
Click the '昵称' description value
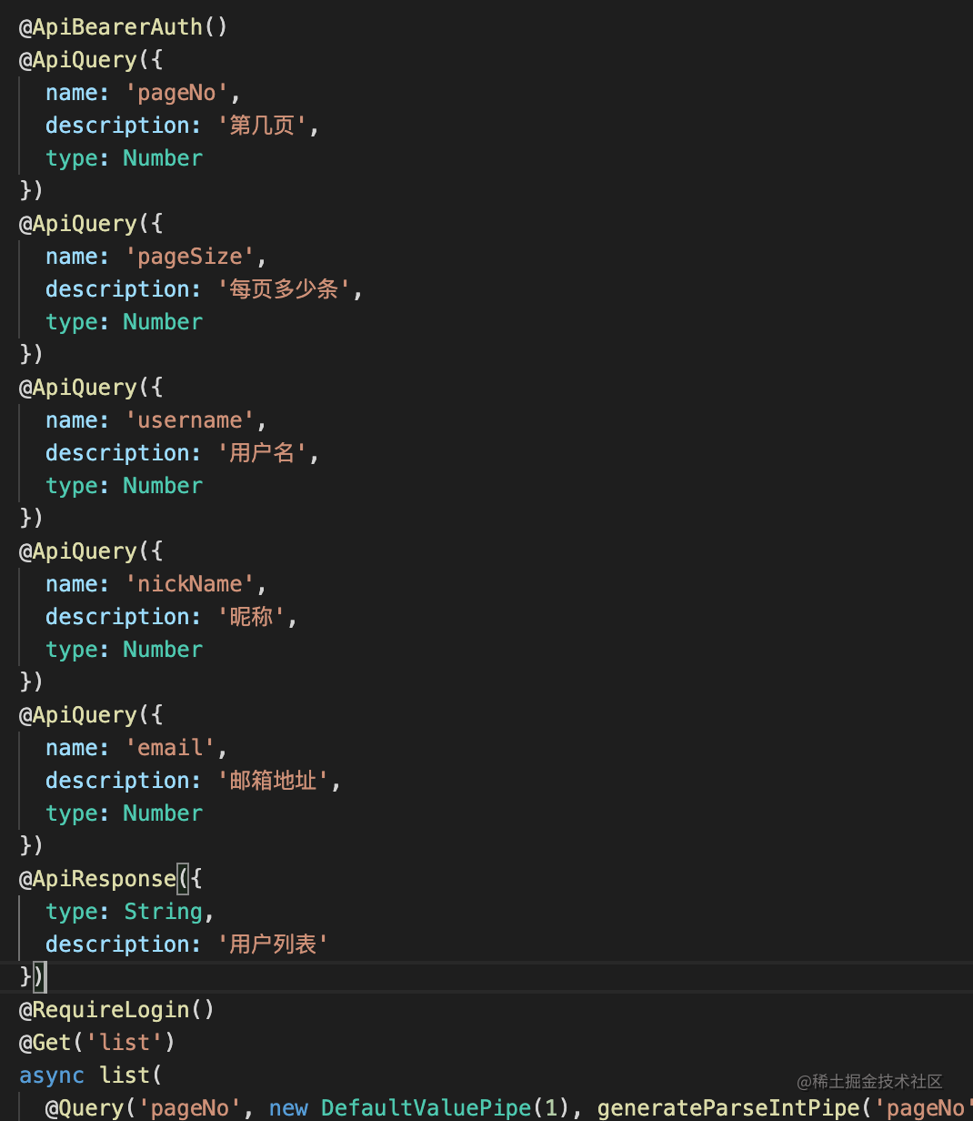coord(252,617)
